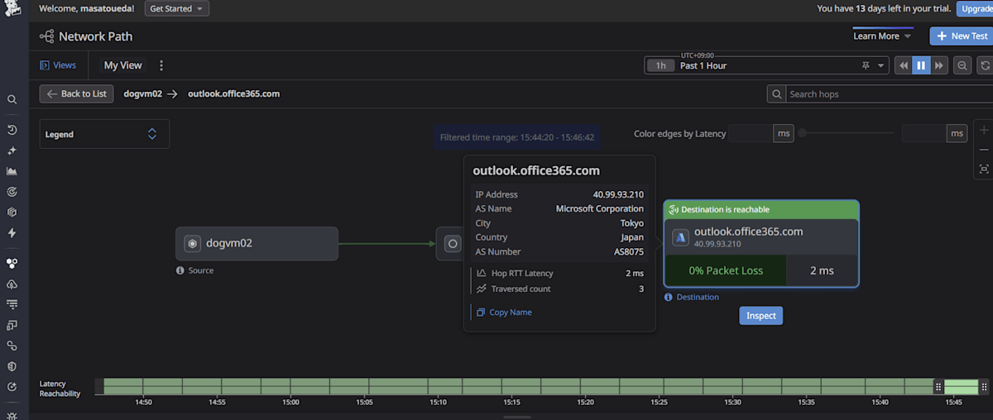Fit the graph to screen icon

(984, 169)
